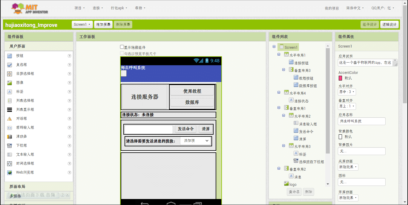The height and width of the screenshot is (205, 408).
Task: Switch to 逻辑设计 view
Action: (389, 25)
